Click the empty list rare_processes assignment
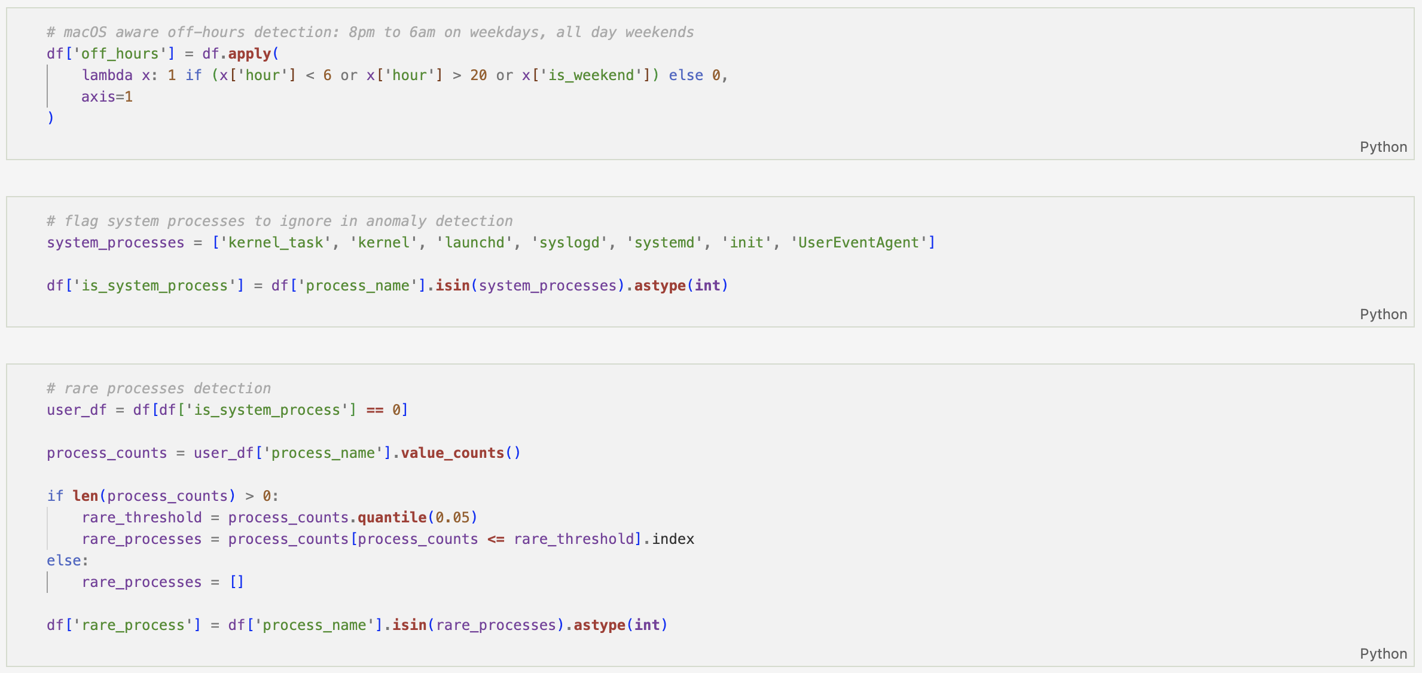Viewport: 1422px width, 673px height. point(163,582)
